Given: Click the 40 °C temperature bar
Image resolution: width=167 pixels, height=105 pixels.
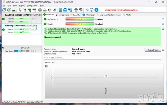Looking at the screenshot, I should tap(22, 22).
